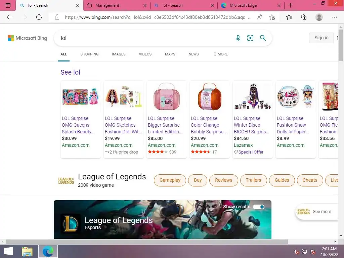This screenshot has height=258, width=344.
Task: Click the orange Bubbly Surprise case thumbnail
Action: (210, 96)
